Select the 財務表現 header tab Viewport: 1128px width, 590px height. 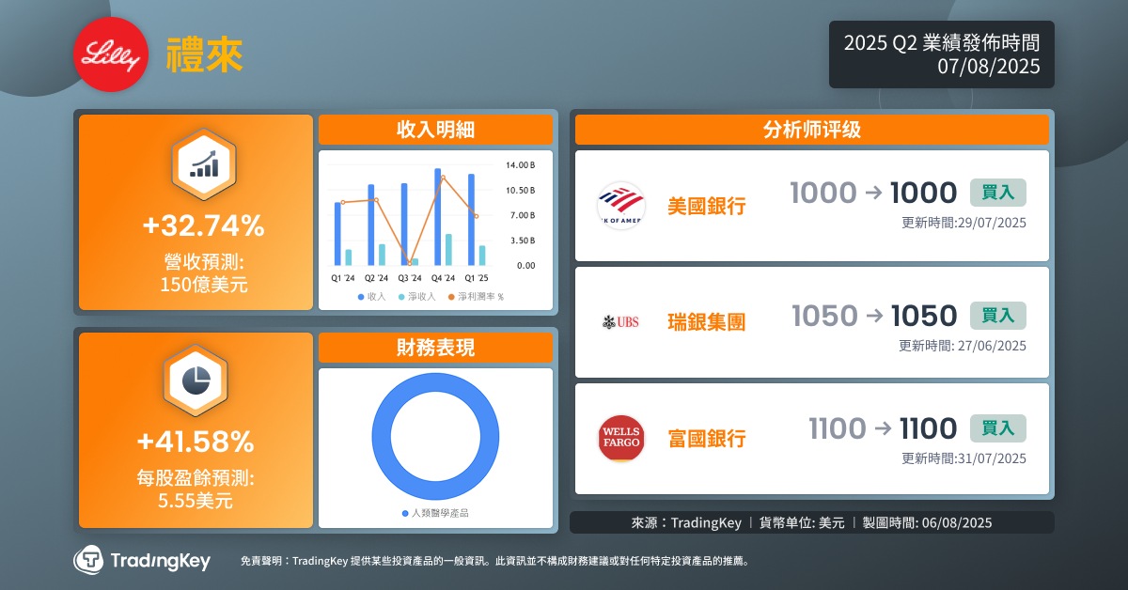pyautogui.click(x=435, y=348)
